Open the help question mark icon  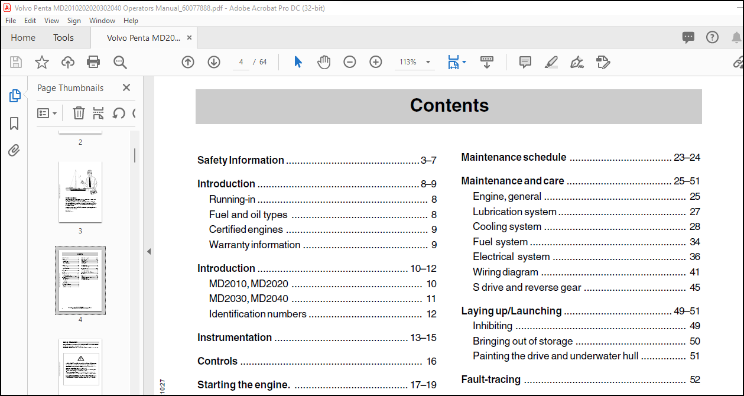(713, 37)
